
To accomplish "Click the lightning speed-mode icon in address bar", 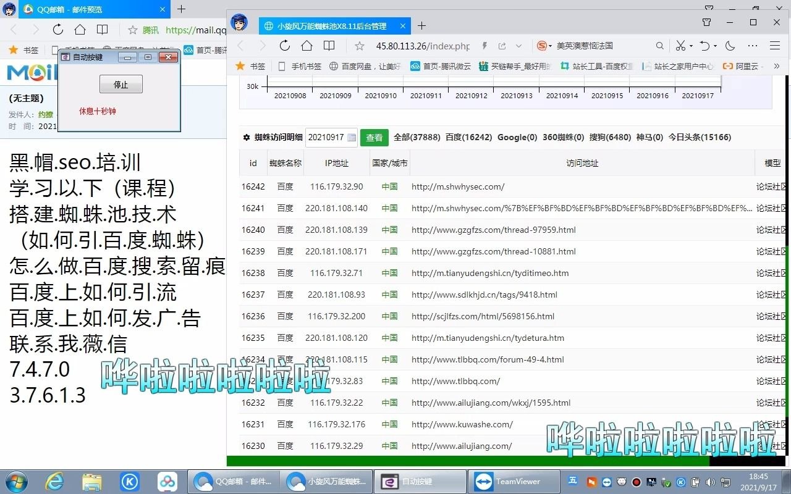I will (x=485, y=46).
